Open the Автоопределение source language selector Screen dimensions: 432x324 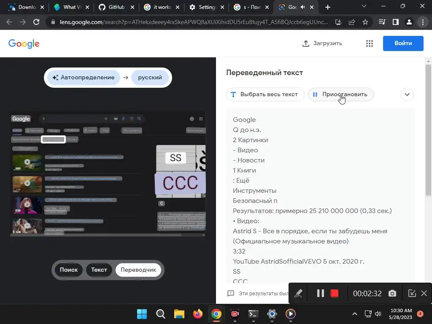[x=84, y=78]
